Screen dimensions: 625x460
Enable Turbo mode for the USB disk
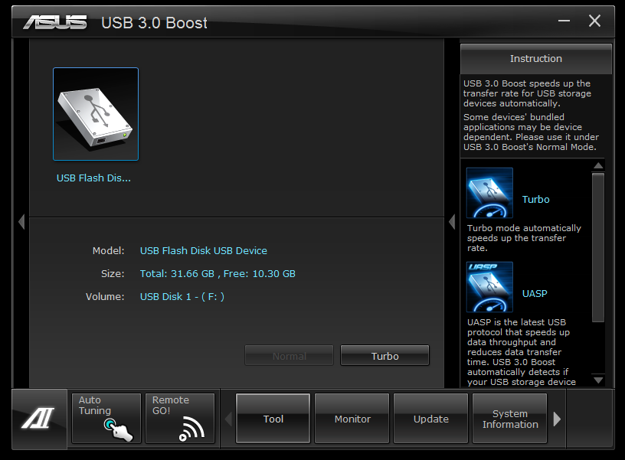[x=384, y=356]
